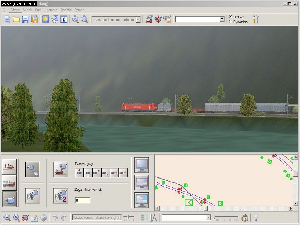The height and width of the screenshot is (225, 300).
Task: Open the tools settings wrench and screwdriver icon
Action: tap(256, 19)
